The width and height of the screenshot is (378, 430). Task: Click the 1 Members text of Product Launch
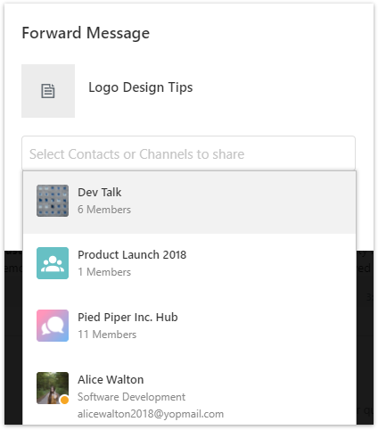pyautogui.click(x=104, y=272)
